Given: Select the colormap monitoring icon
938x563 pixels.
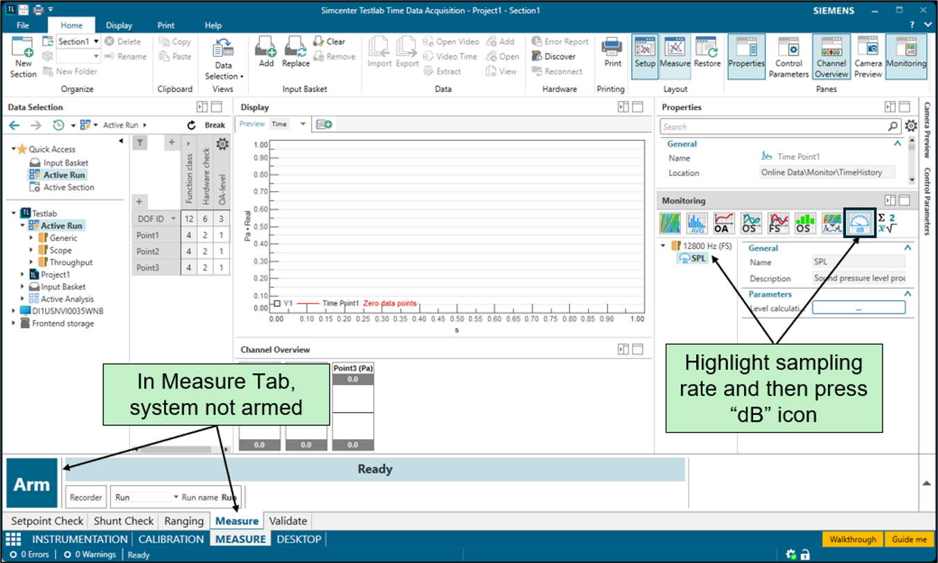Looking at the screenshot, I should click(x=671, y=223).
